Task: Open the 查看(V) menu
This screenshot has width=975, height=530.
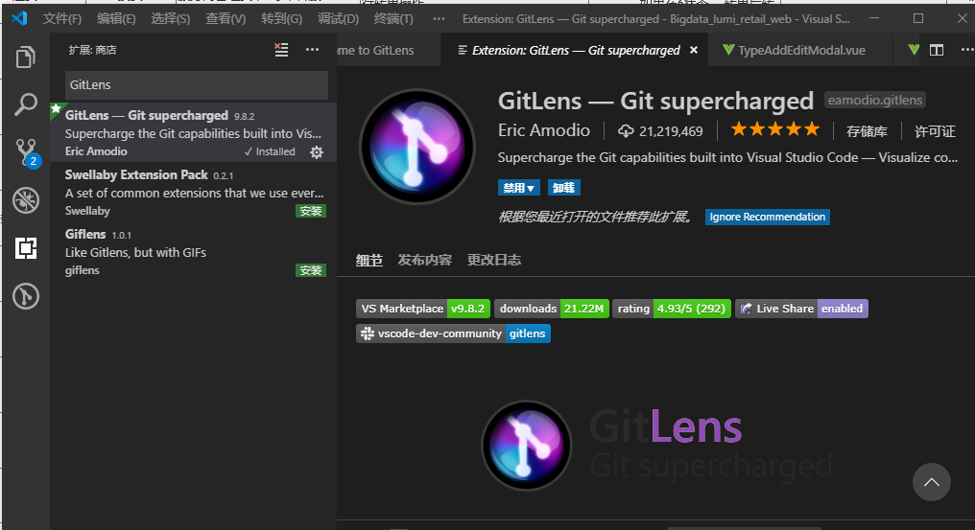Action: (x=226, y=18)
